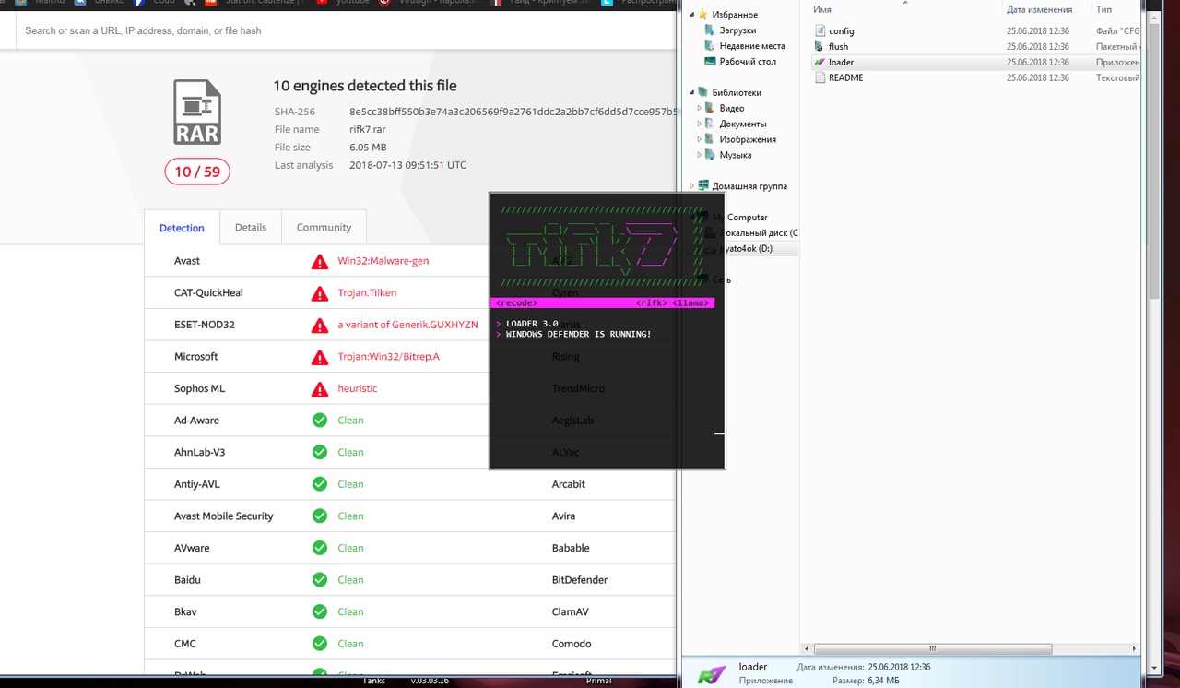Select My Computer in the Explorer tree
Viewport: 1180px width, 688px height.
pyautogui.click(x=739, y=218)
